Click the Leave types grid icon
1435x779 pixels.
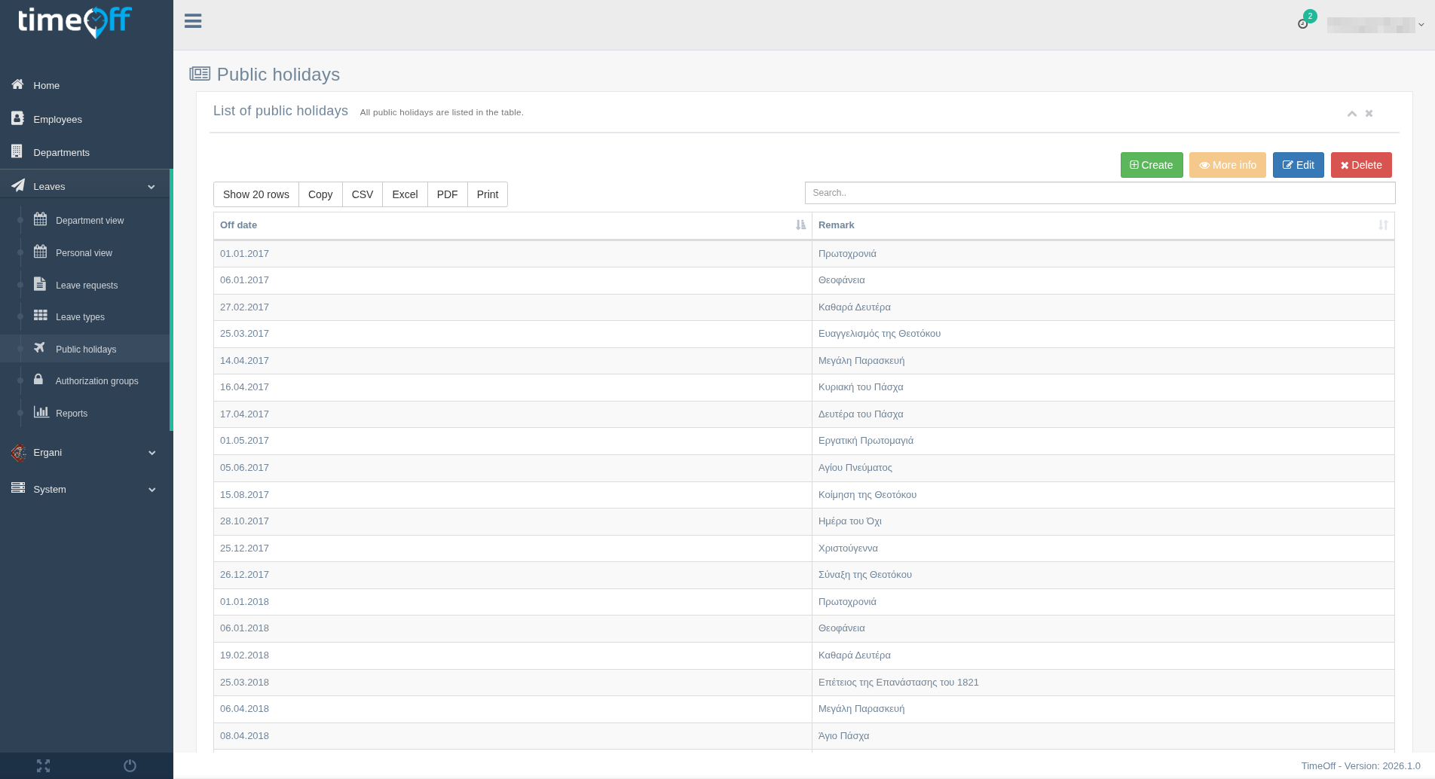click(41, 316)
